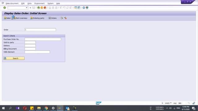198x111 pixels.
Task: Click the Item overview button
Action: [x=20, y=18]
